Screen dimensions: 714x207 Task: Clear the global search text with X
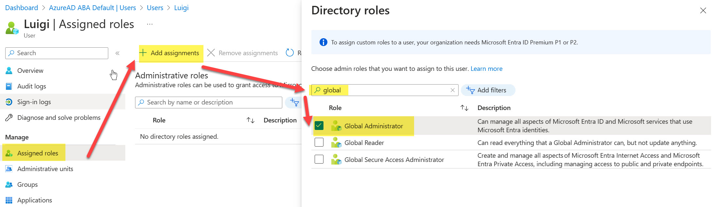453,90
